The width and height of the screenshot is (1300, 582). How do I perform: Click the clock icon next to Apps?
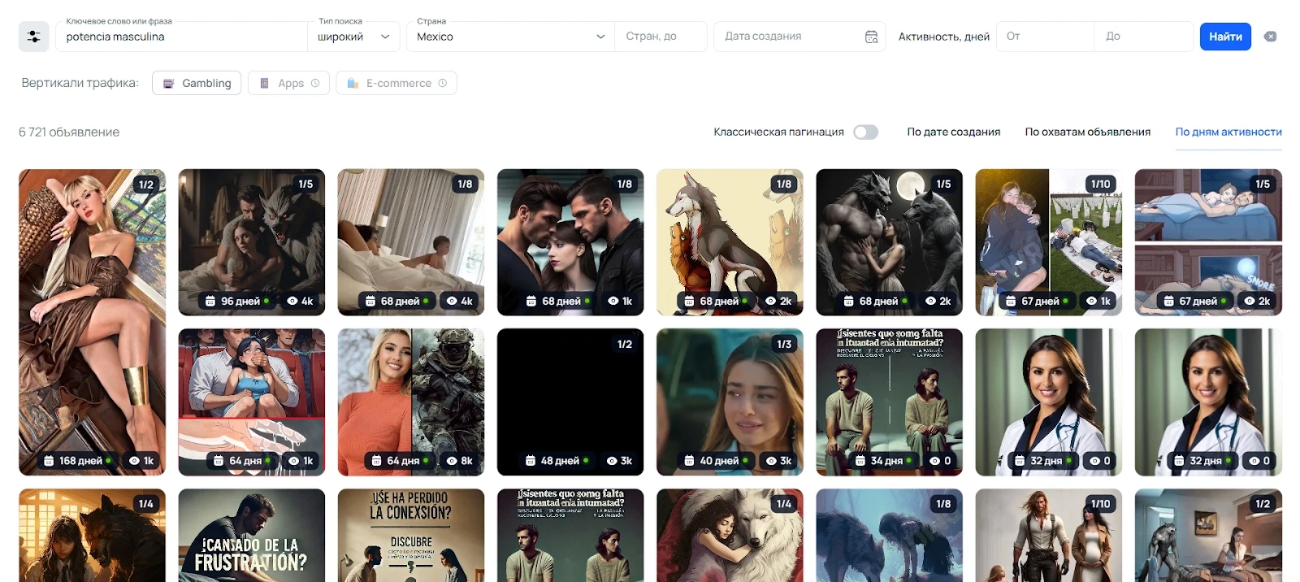[315, 83]
